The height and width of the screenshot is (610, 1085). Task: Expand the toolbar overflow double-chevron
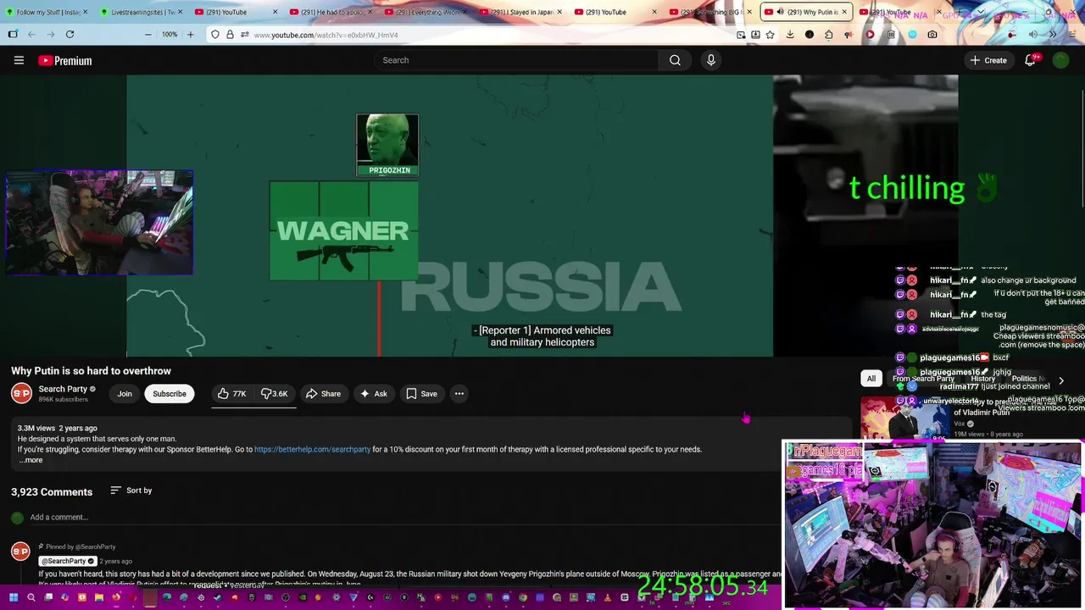1053,35
